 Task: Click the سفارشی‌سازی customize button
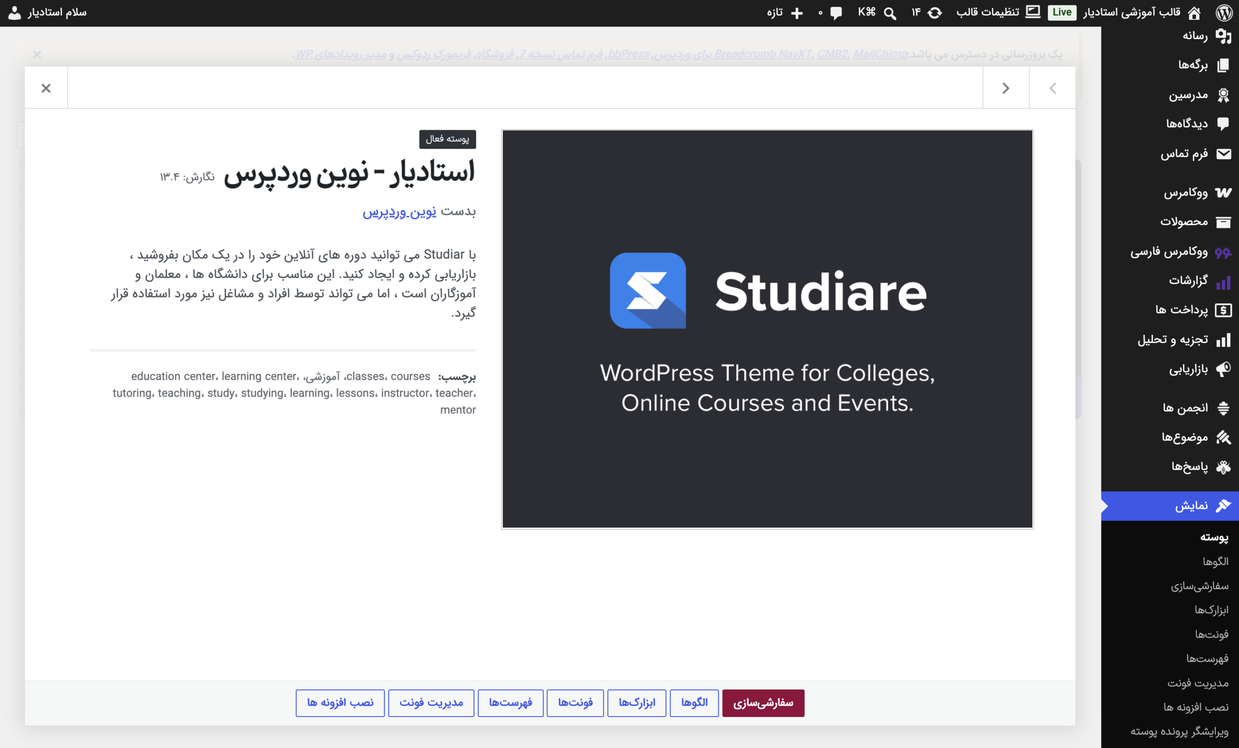[763, 703]
